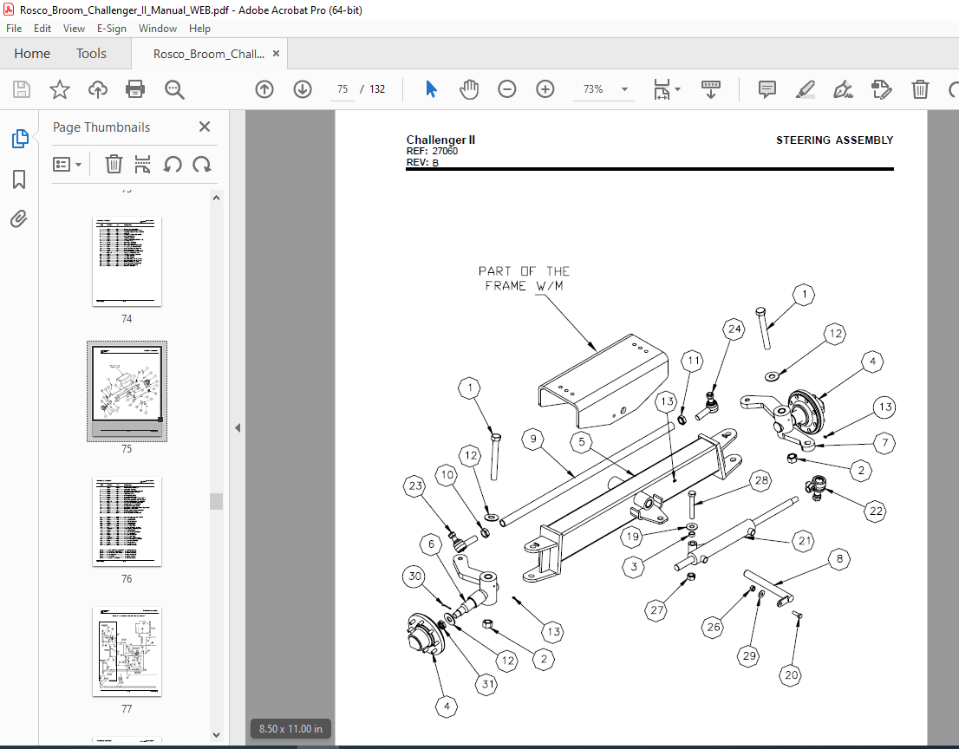Click the scrolling mode icon
The width and height of the screenshot is (959, 749).
tap(711, 89)
